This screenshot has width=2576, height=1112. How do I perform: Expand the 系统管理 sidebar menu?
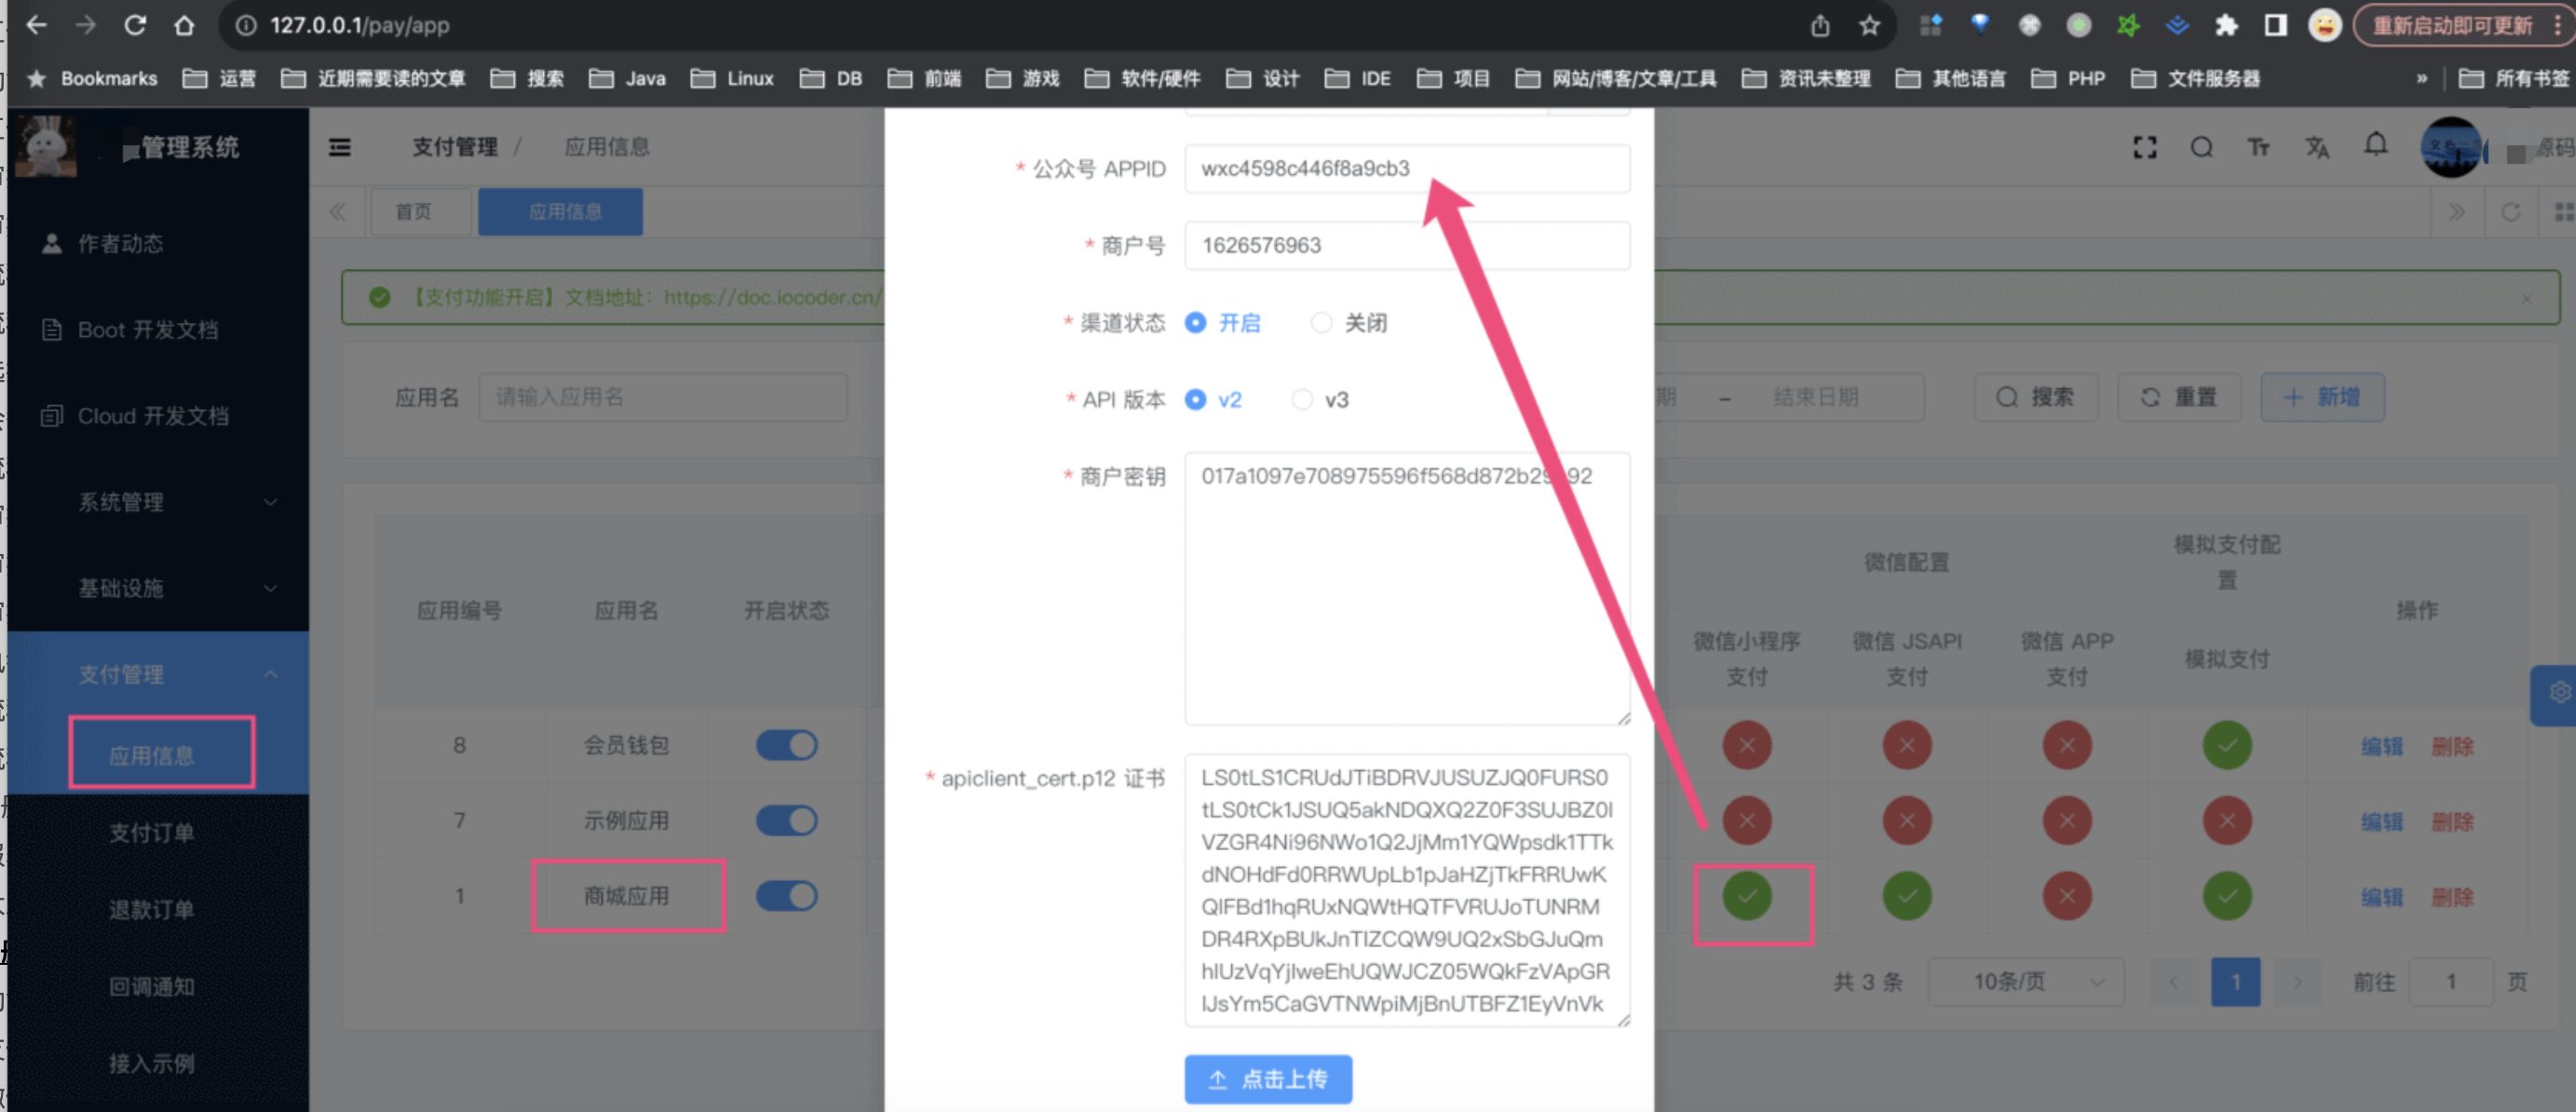click(x=160, y=502)
